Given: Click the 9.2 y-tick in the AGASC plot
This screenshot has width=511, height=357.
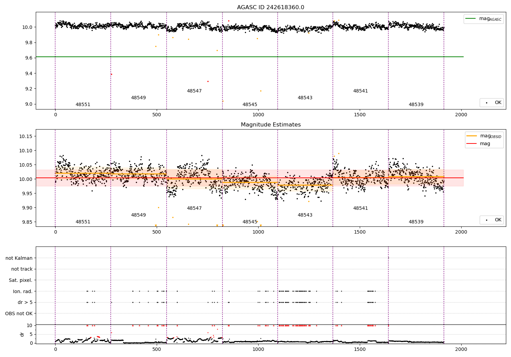Looking at the screenshot, I should [x=29, y=89].
